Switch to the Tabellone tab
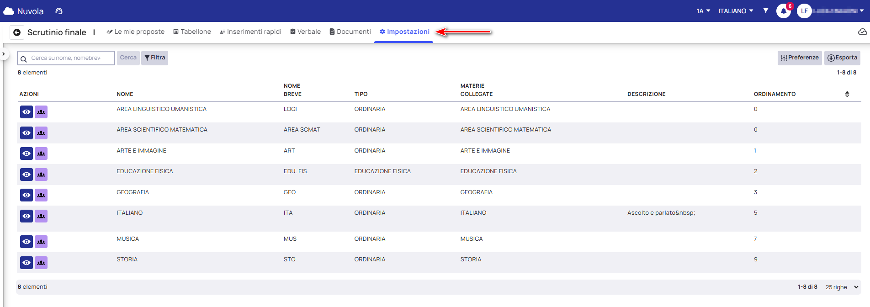This screenshot has width=870, height=307. [x=192, y=32]
